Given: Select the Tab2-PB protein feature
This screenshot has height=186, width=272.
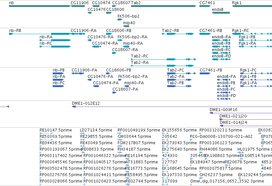Looking at the screenshot, I should (x=179, y=86).
